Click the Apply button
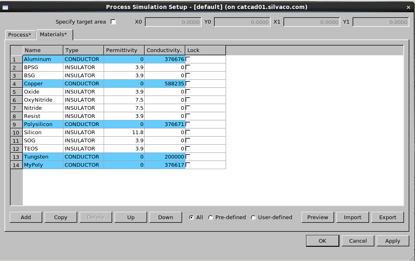Screen dimensions: 415x261 point(392,241)
